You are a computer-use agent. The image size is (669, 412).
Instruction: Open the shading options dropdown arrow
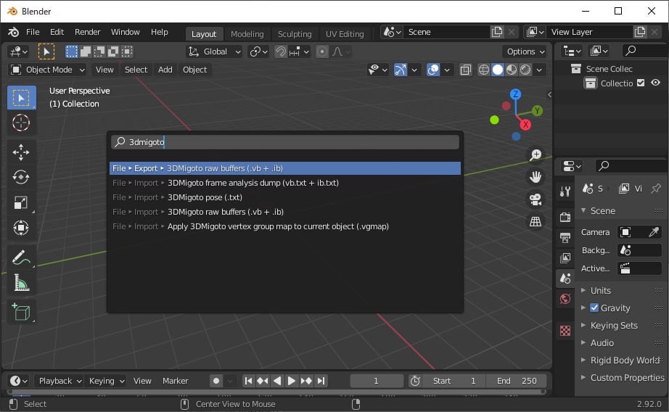[539, 70]
